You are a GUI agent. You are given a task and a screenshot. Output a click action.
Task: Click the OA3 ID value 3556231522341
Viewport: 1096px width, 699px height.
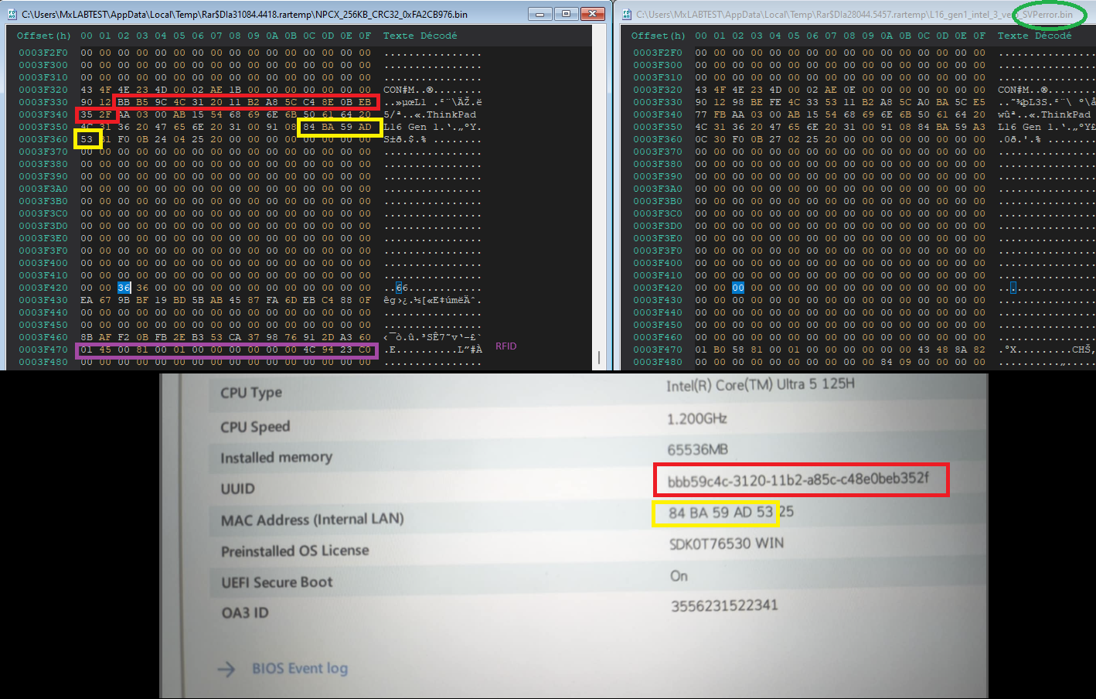(x=724, y=605)
